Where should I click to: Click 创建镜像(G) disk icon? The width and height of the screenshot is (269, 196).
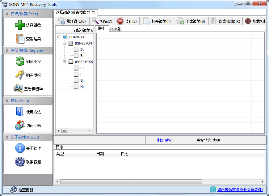point(180,21)
